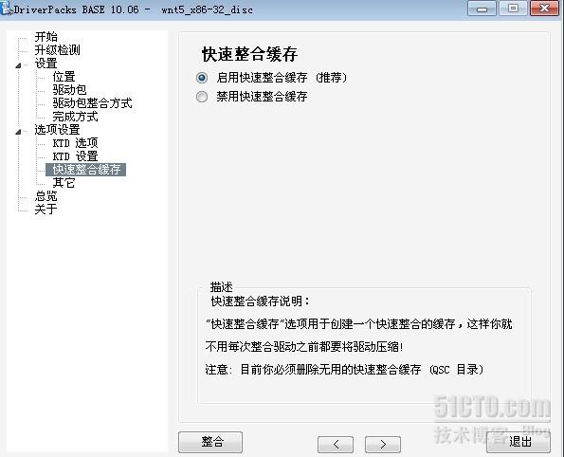Click the 退出 button

click(519, 442)
